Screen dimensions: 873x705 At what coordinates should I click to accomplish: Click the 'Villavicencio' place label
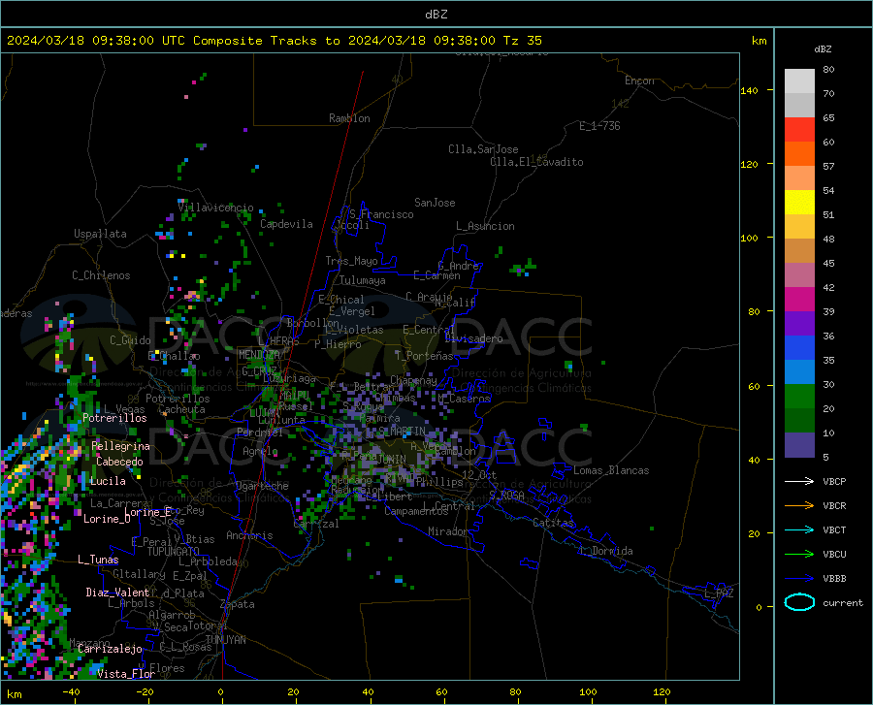[215, 208]
